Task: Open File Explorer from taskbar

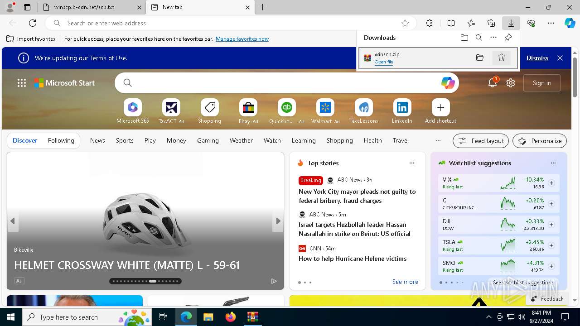Action: click(208, 317)
